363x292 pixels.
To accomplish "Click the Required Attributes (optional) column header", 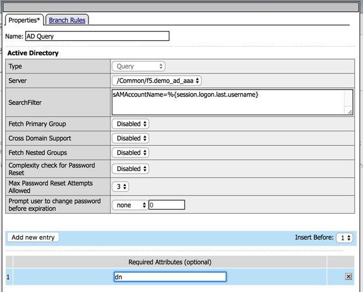I will (170, 262).
